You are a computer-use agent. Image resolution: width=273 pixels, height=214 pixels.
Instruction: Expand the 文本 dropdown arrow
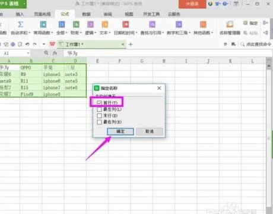point(109,33)
